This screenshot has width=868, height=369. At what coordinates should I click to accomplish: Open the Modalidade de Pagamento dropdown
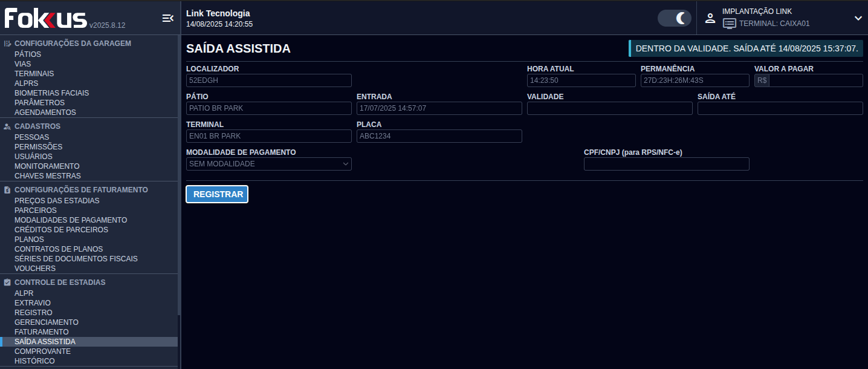[268, 164]
